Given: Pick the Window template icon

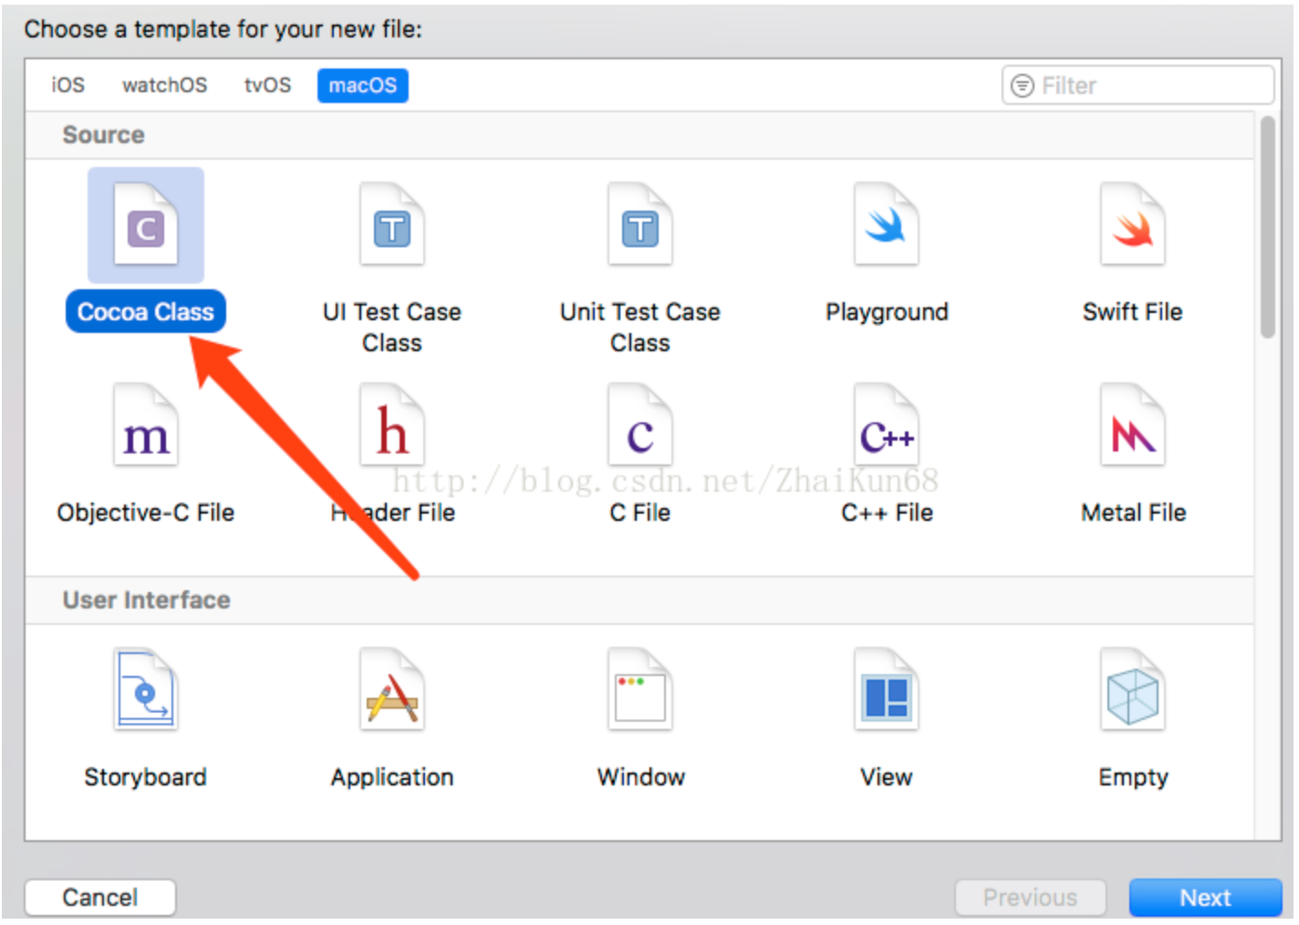Looking at the screenshot, I should click(x=640, y=690).
